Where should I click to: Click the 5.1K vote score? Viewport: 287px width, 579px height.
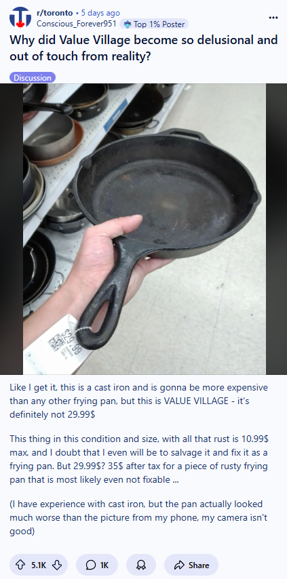point(39,565)
